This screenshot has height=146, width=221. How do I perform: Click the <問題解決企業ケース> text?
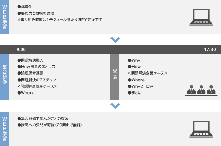(x=147, y=73)
